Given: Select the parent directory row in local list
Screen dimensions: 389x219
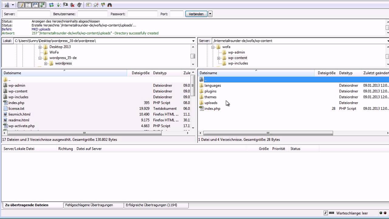Looking at the screenshot, I should [97, 79].
